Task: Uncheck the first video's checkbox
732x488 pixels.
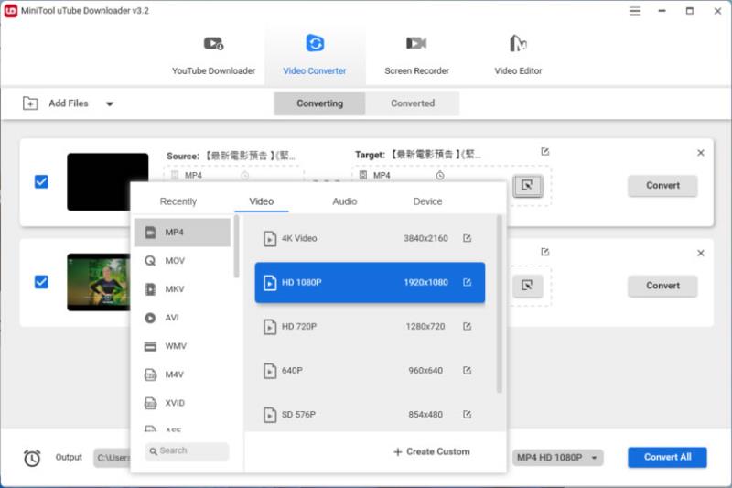Action: point(41,181)
